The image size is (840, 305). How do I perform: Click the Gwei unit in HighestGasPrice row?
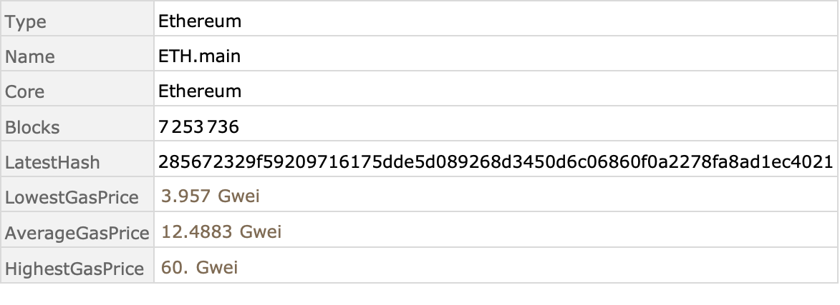coord(217,267)
